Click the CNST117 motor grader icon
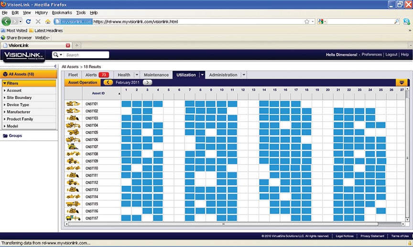 click(x=73, y=218)
